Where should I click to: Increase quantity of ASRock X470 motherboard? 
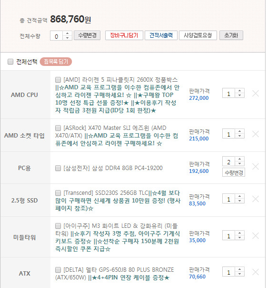click(239, 131)
